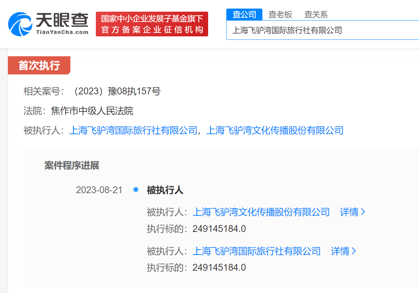Click the TianYanCha logo
The height and width of the screenshot is (293, 419).
(x=48, y=24)
